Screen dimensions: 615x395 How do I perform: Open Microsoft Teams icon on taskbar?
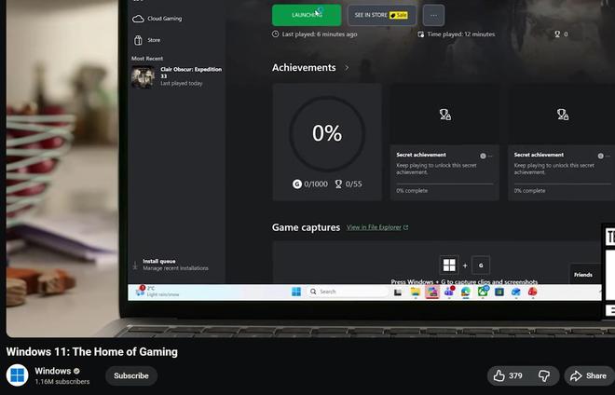pos(449,292)
